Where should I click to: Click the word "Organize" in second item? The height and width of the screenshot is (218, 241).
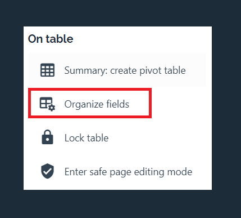(x=84, y=104)
